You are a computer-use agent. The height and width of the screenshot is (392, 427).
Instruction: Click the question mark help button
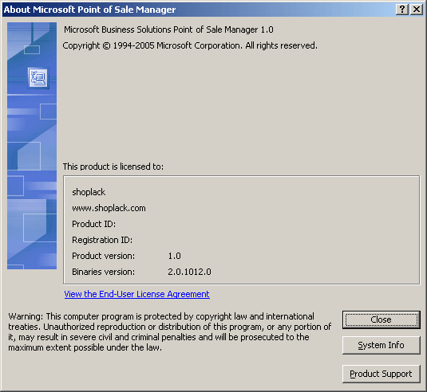(402, 10)
